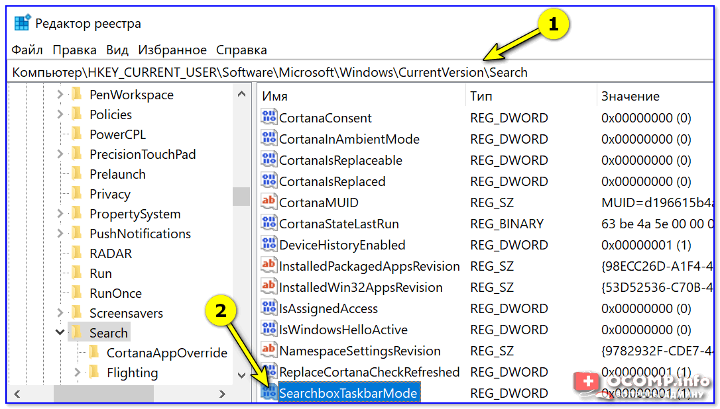Click the Registry Editor title bar icon

pyautogui.click(x=23, y=24)
